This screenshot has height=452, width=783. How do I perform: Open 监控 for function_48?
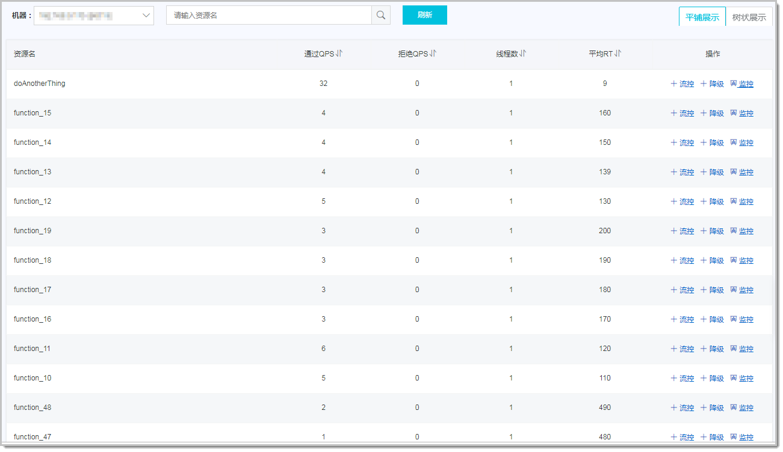(x=741, y=408)
